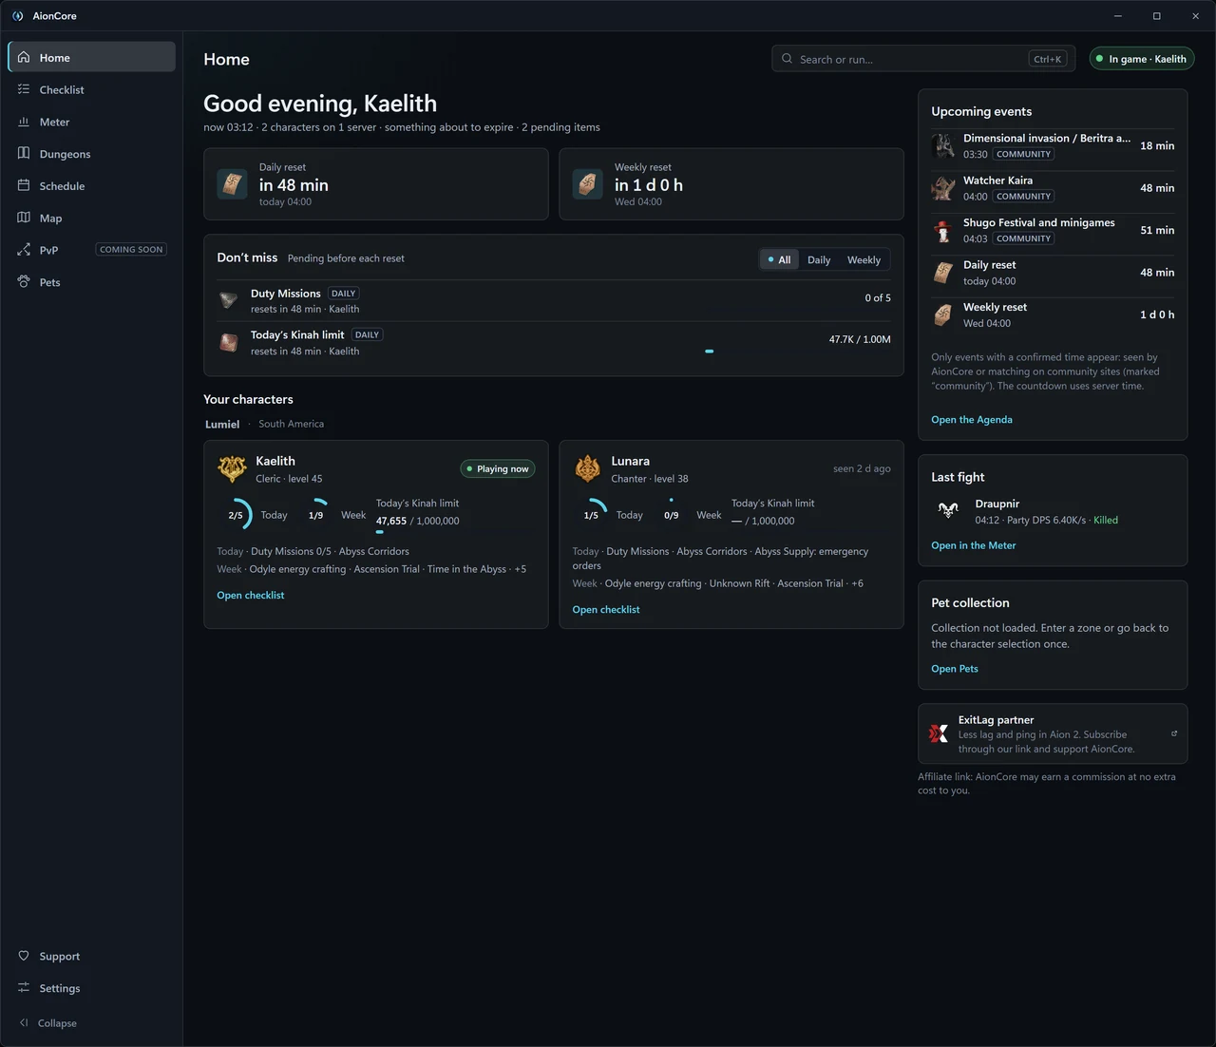Switch to the Schedule page
This screenshot has height=1047, width=1216.
click(x=91, y=186)
